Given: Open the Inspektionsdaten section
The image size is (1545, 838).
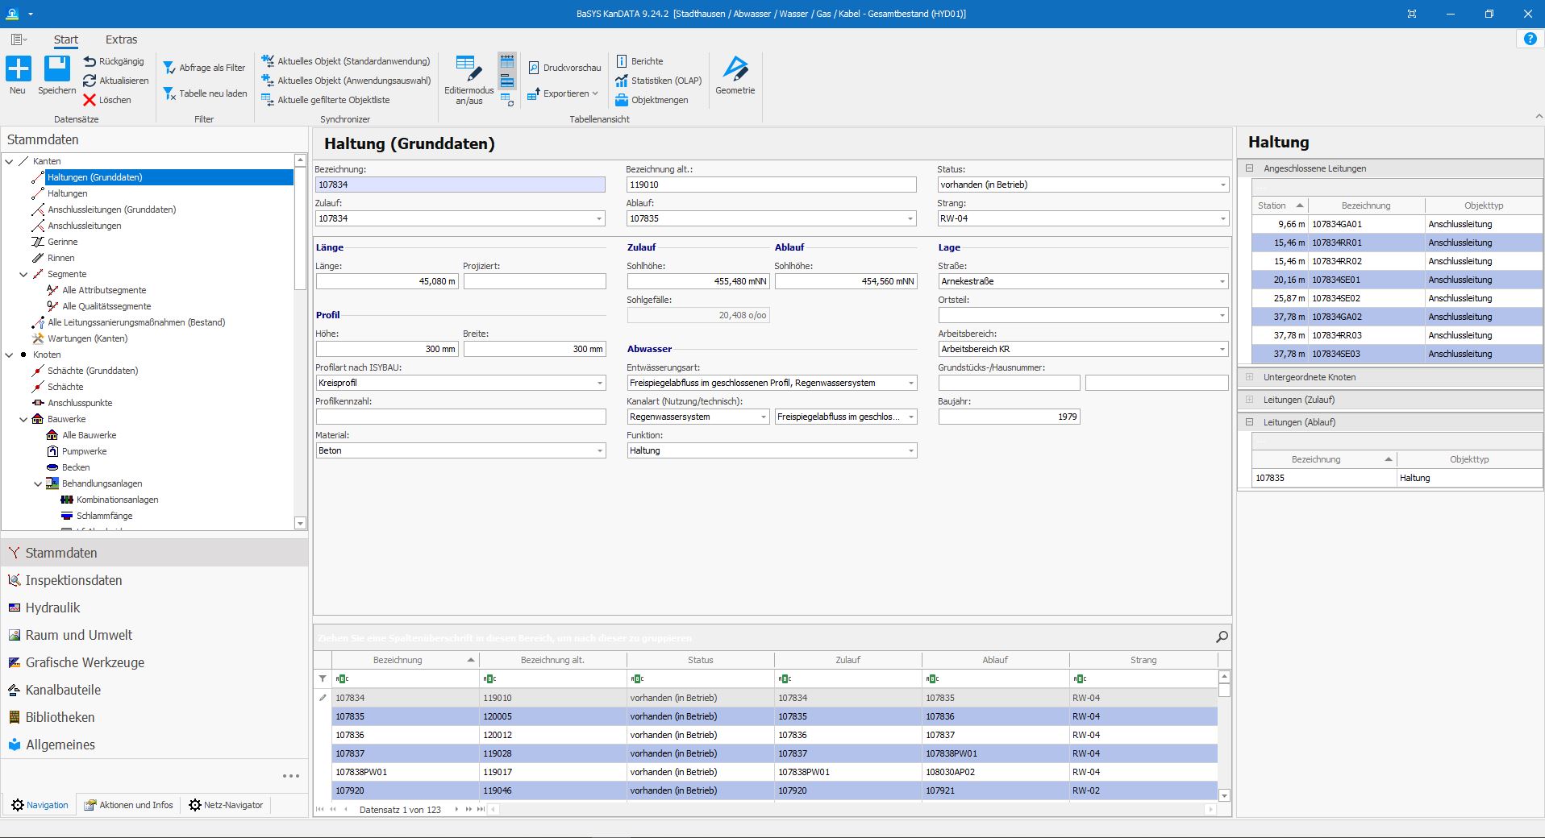Looking at the screenshot, I should [x=73, y=580].
